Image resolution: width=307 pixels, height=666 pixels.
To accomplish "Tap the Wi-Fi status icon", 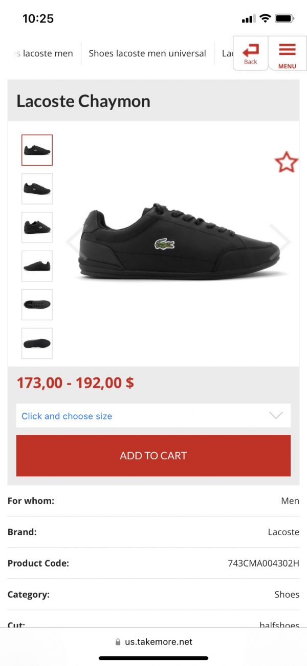I will (x=265, y=18).
